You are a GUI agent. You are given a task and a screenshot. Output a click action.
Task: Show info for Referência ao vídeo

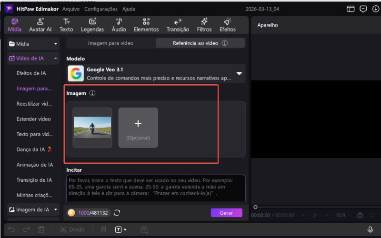click(x=225, y=43)
